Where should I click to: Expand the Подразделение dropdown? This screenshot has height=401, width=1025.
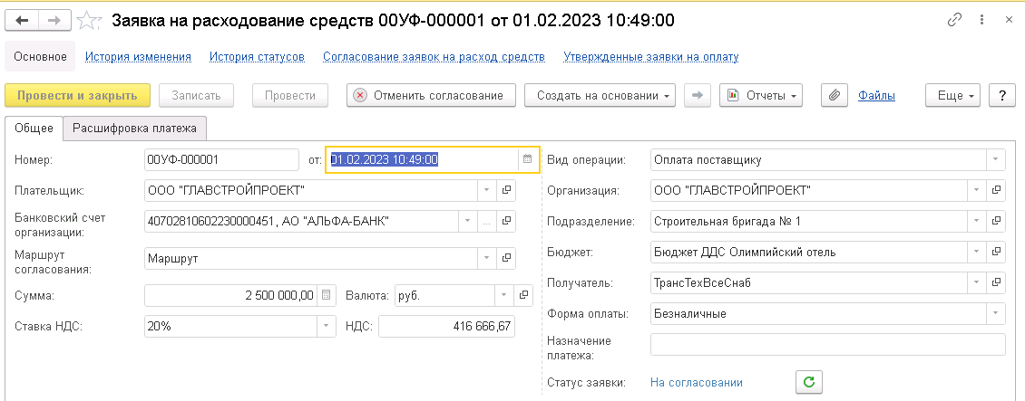[x=977, y=222]
